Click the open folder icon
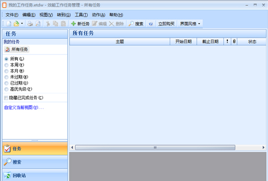Image resolution: width=268 pixels, height=181 pixels. [17, 24]
